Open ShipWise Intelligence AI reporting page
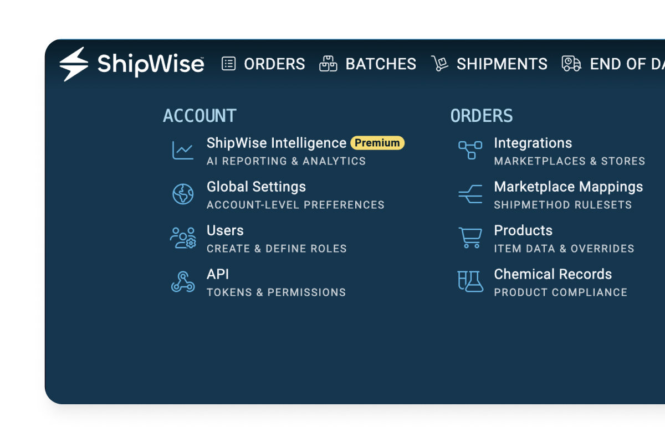The width and height of the screenshot is (665, 443). (x=276, y=143)
